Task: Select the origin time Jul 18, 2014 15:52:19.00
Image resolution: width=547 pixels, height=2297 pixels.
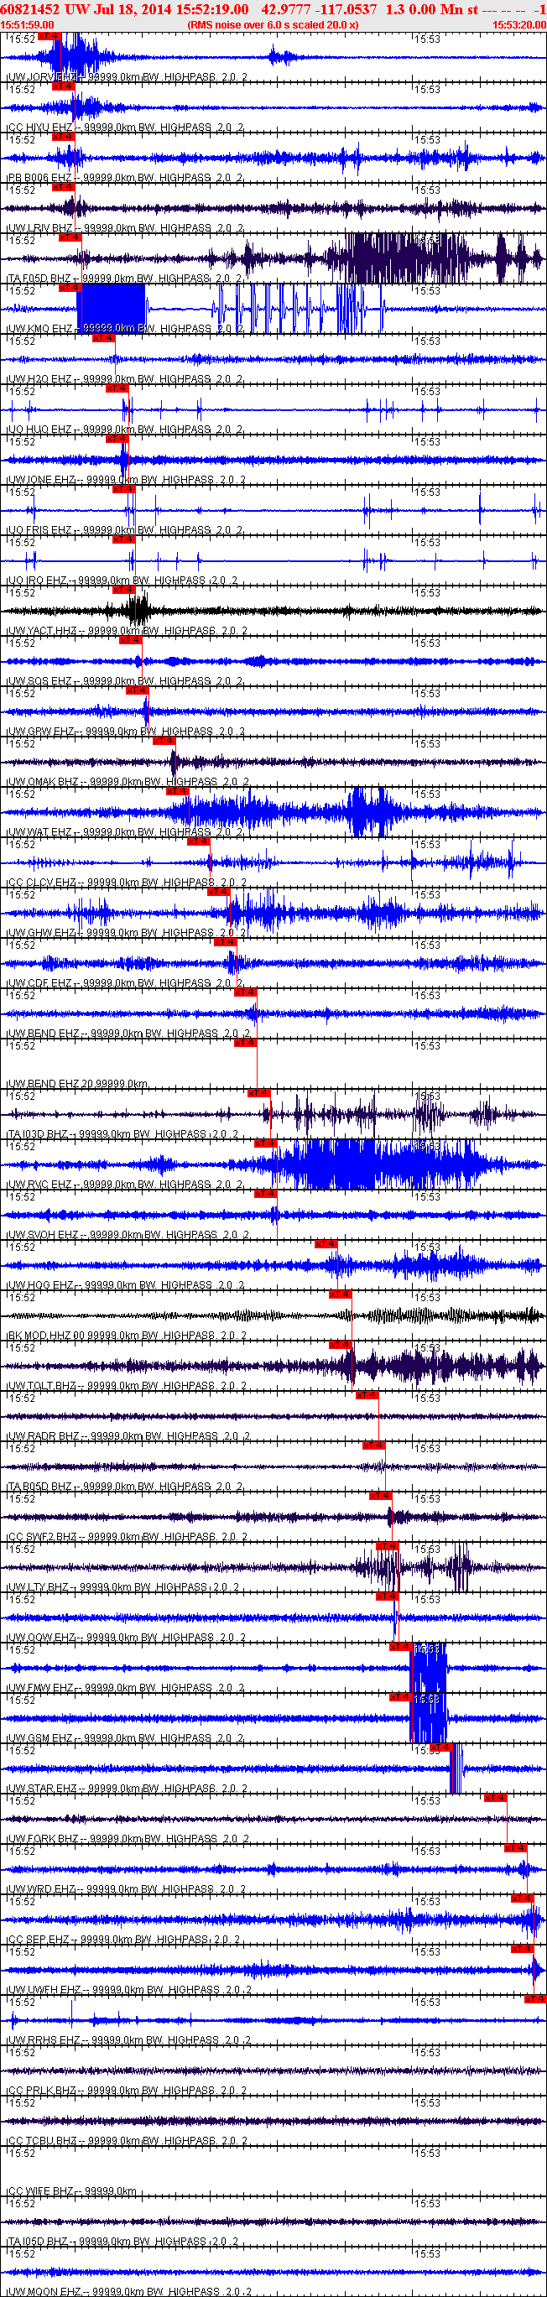Action: 169,9
